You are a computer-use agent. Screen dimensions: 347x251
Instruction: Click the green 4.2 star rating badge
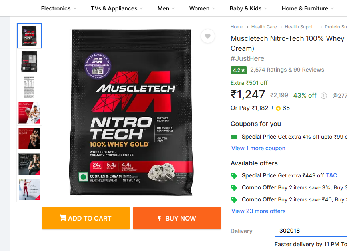point(239,70)
